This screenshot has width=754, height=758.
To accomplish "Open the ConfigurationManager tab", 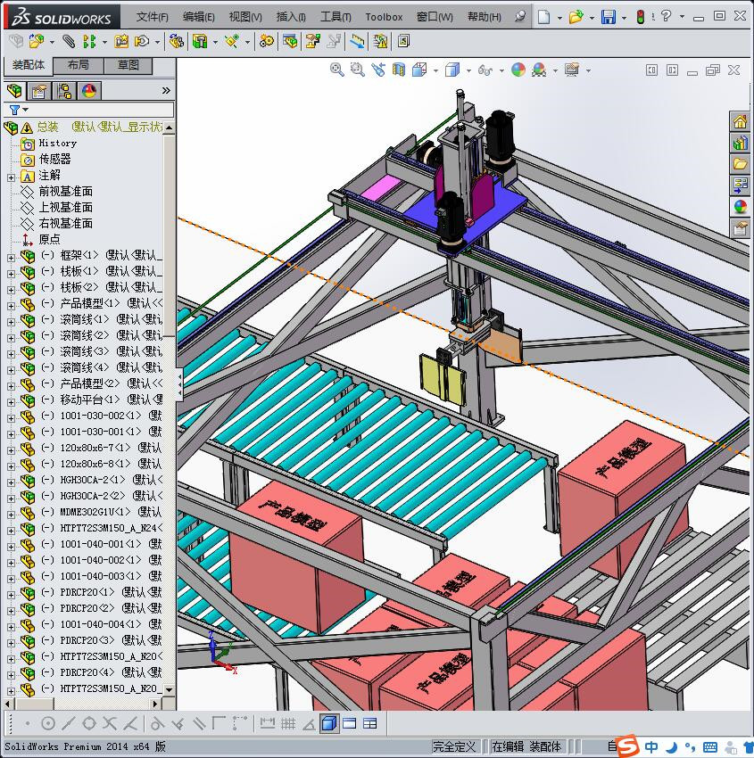I will (x=64, y=90).
